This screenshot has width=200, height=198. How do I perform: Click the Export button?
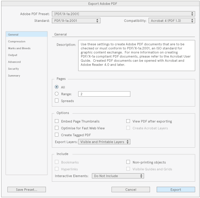click(x=176, y=189)
